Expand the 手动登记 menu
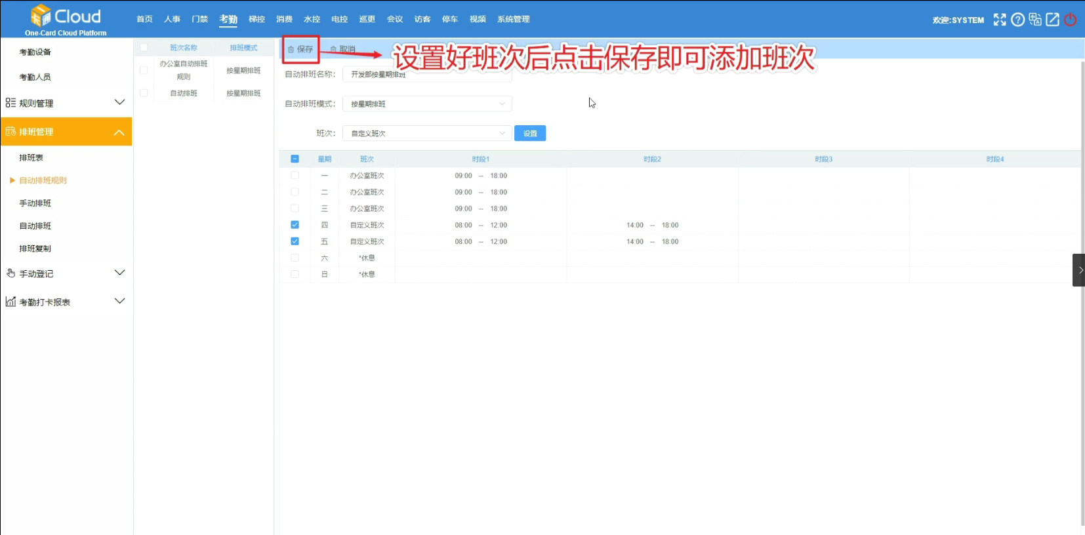 pyautogui.click(x=119, y=273)
